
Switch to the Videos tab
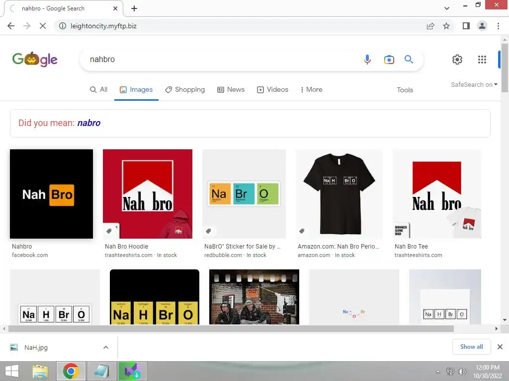(x=273, y=90)
